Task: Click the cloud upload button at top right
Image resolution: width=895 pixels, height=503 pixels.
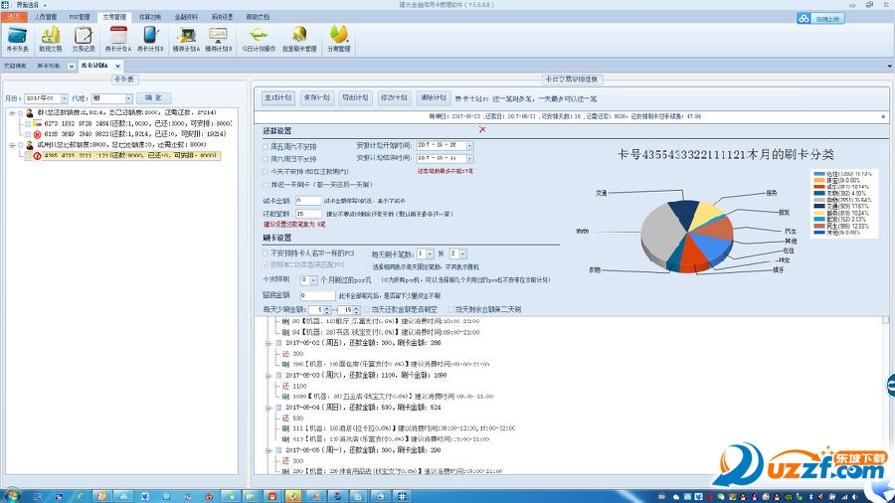Action: 820,19
